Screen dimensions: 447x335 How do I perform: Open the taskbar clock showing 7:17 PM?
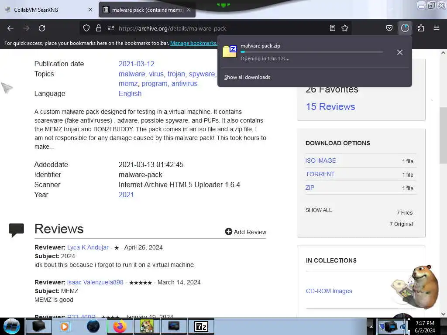pyautogui.click(x=425, y=326)
